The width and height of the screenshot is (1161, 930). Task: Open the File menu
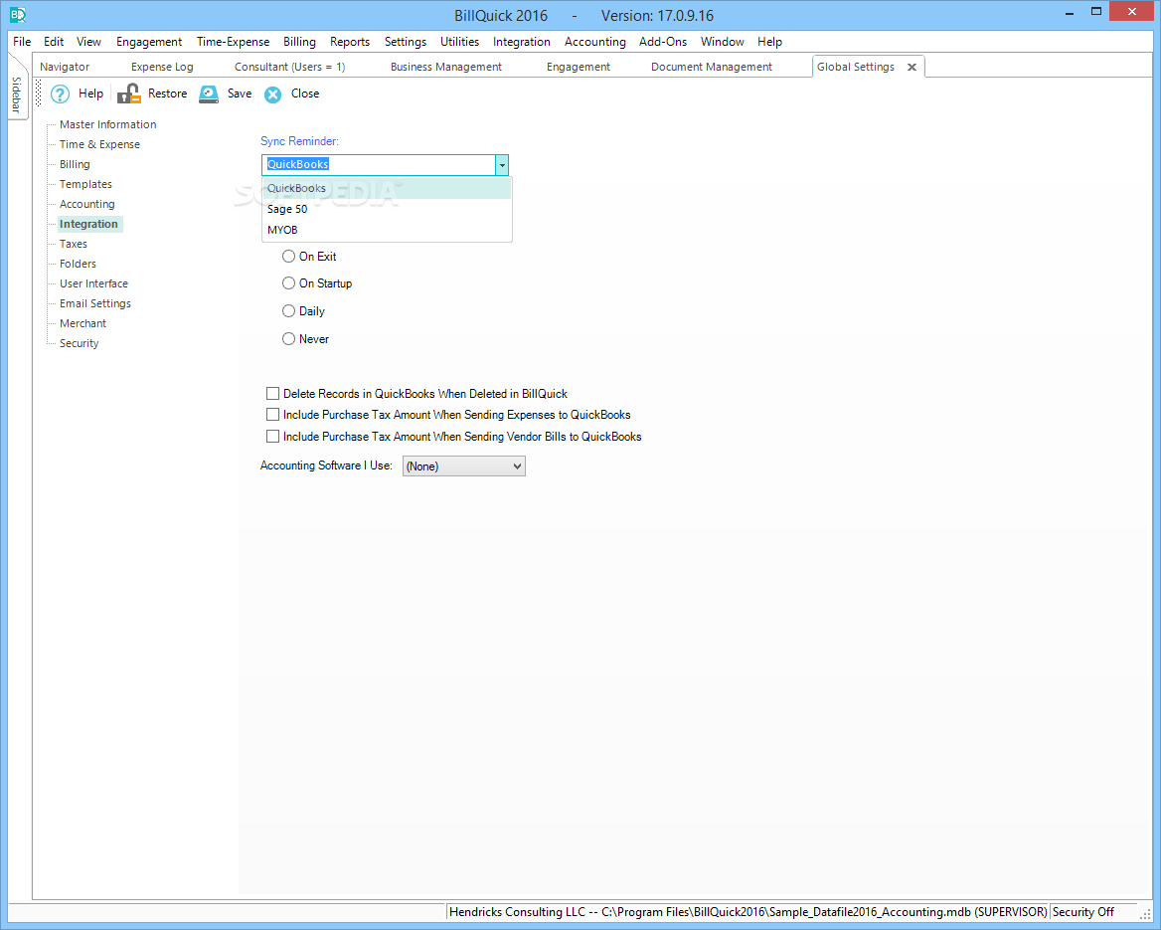[x=22, y=42]
